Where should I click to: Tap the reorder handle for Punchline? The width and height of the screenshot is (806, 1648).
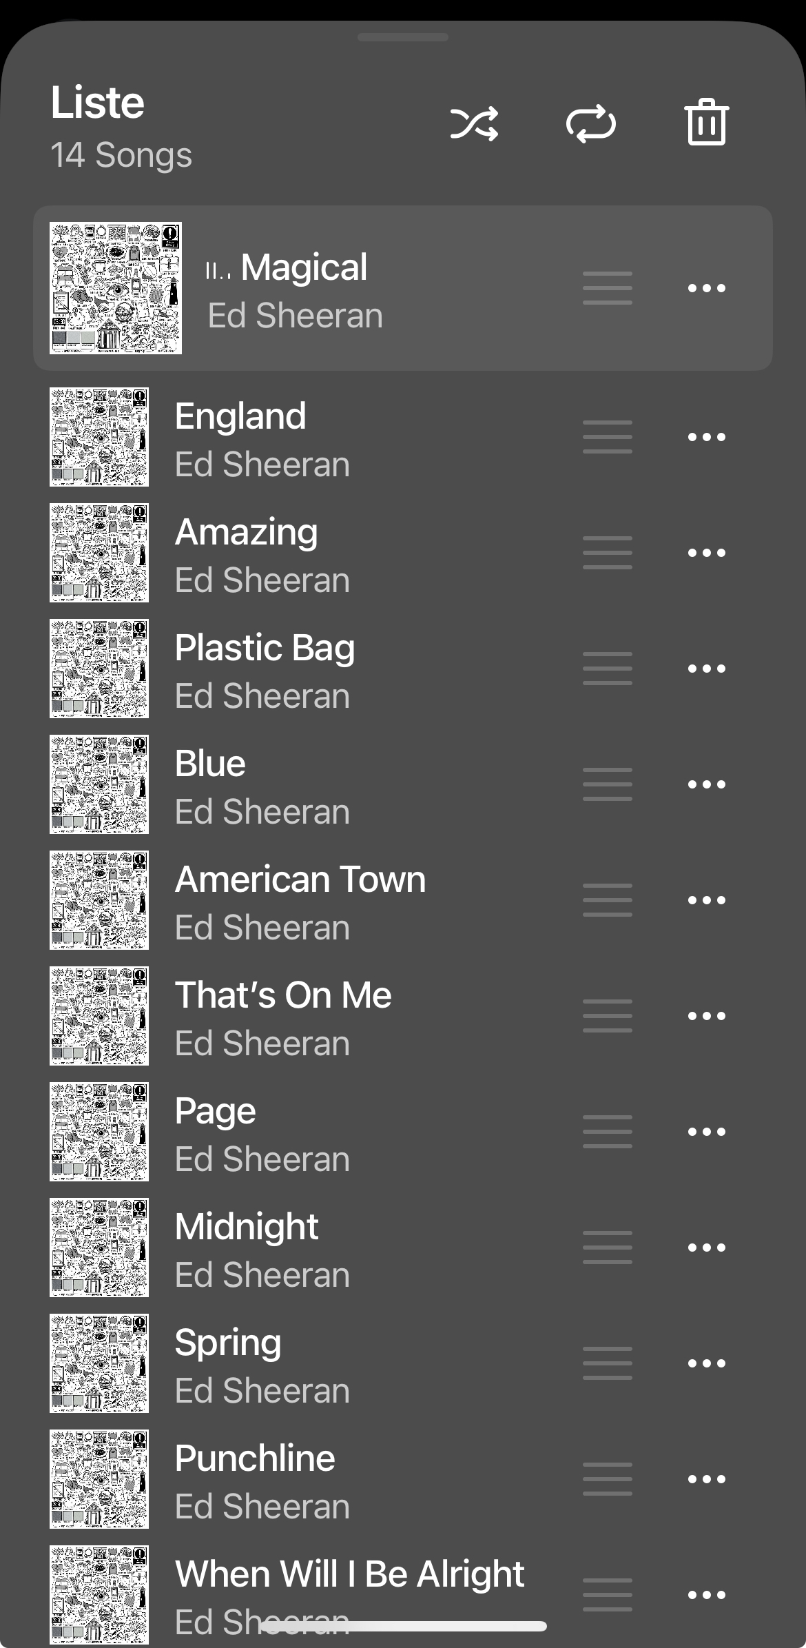[x=608, y=1479]
